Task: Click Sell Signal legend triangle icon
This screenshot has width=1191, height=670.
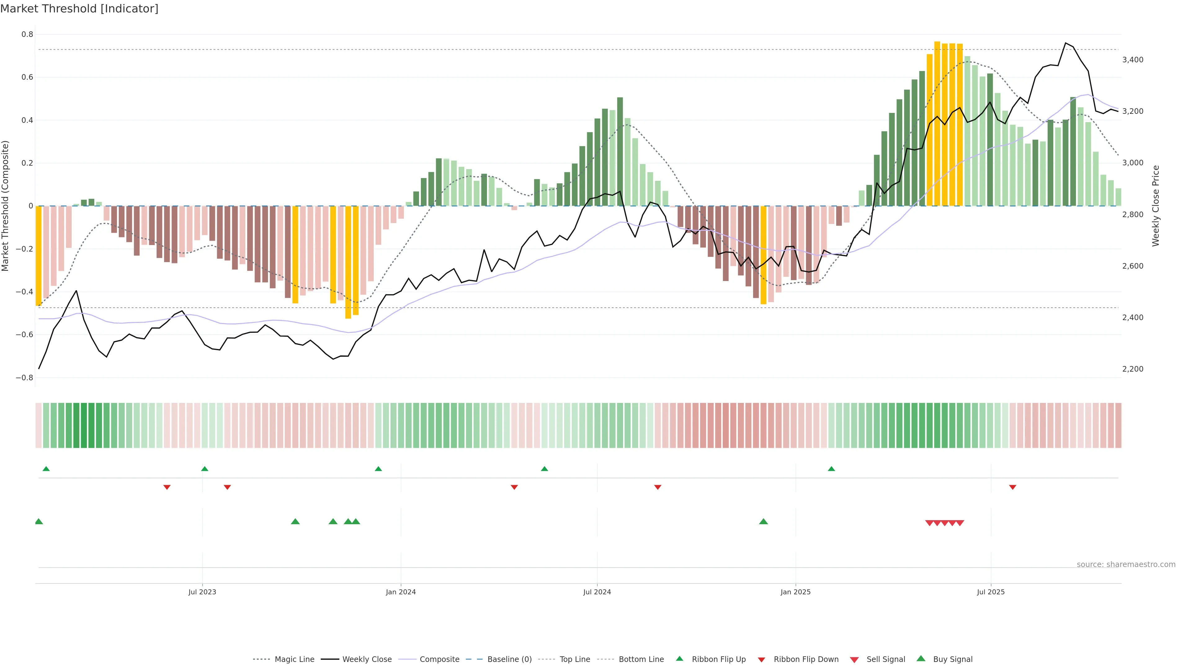Action: (x=854, y=660)
